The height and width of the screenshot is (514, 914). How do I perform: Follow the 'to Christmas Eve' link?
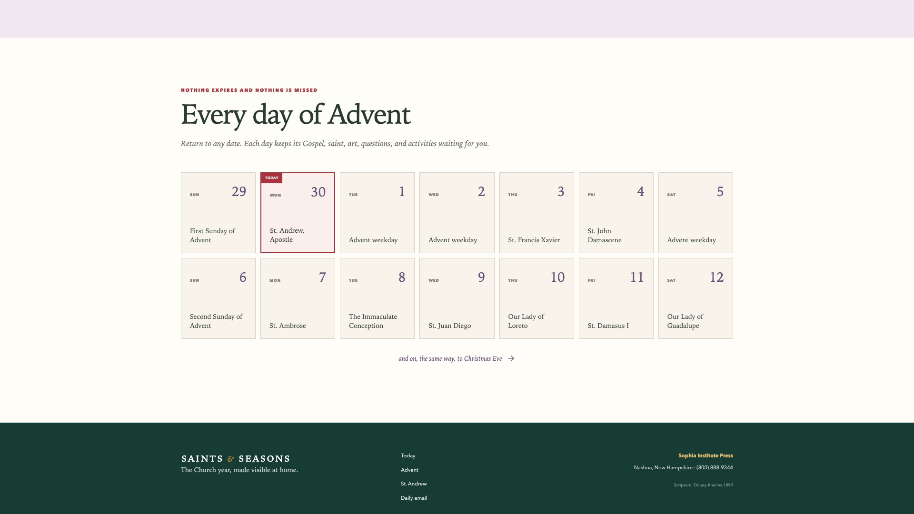click(457, 358)
